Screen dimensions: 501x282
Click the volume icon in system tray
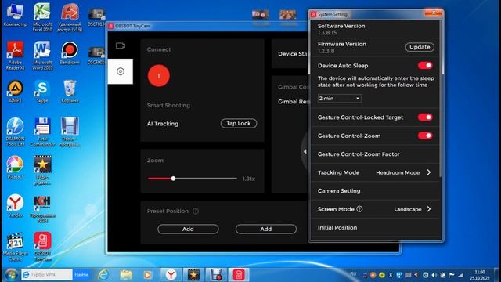click(434, 275)
